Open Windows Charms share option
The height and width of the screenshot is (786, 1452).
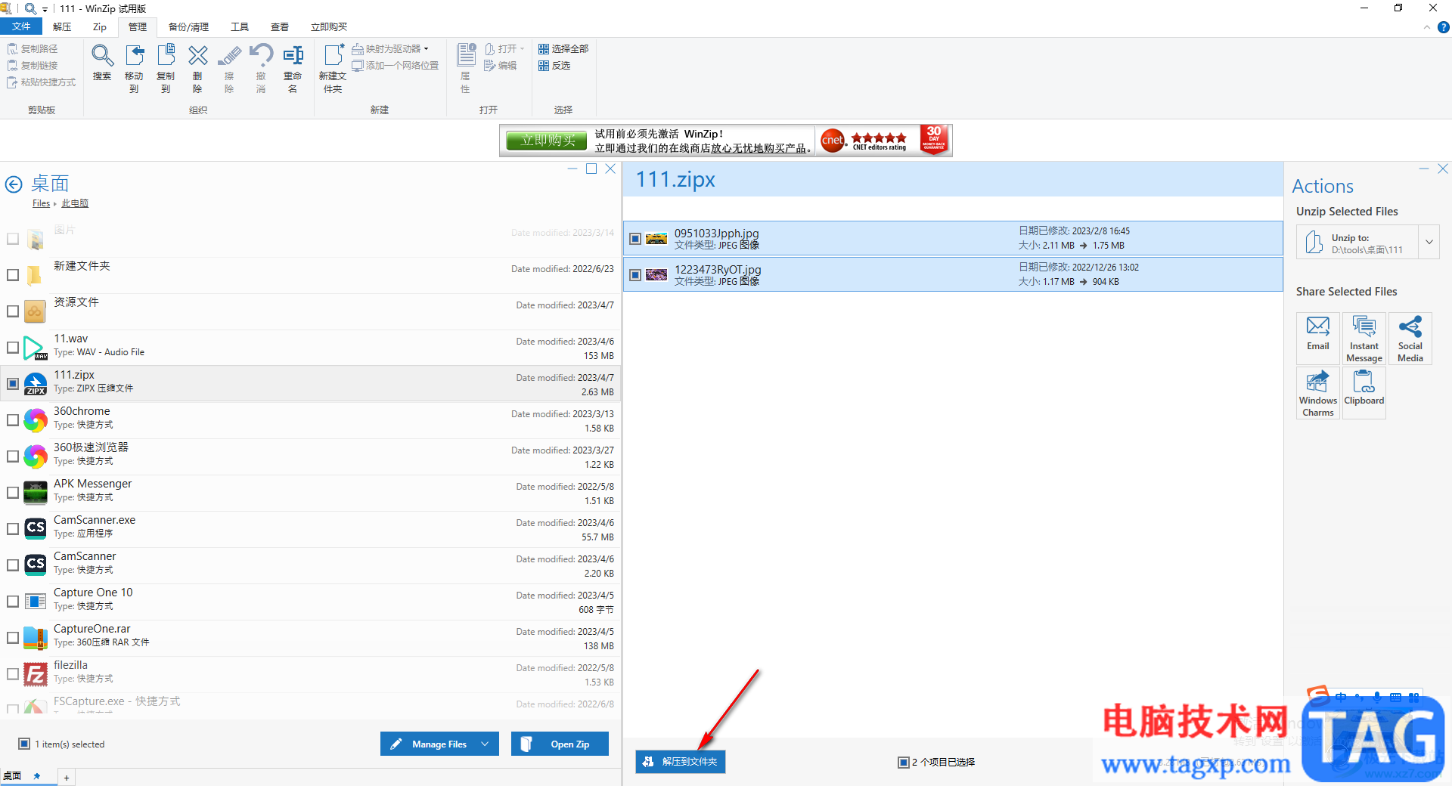coord(1318,393)
